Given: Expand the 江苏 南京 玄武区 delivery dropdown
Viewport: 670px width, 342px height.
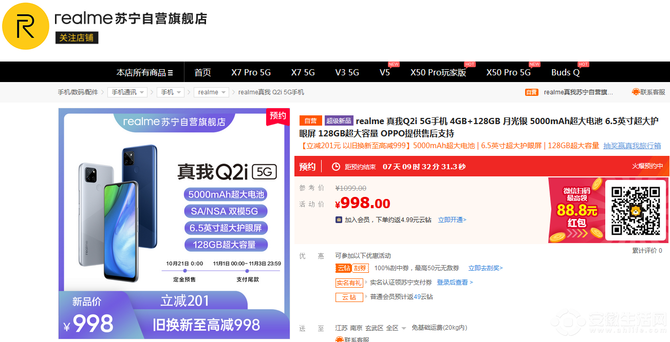Looking at the screenshot, I should coord(371,328).
